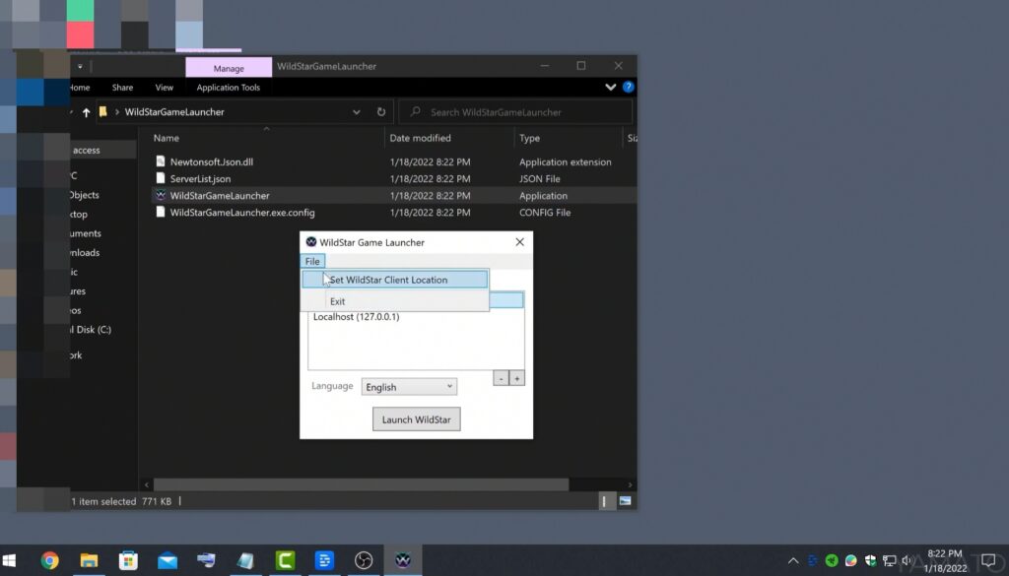Image resolution: width=1009 pixels, height=576 pixels.
Task: Click the Launch WildStar button
Action: click(417, 419)
